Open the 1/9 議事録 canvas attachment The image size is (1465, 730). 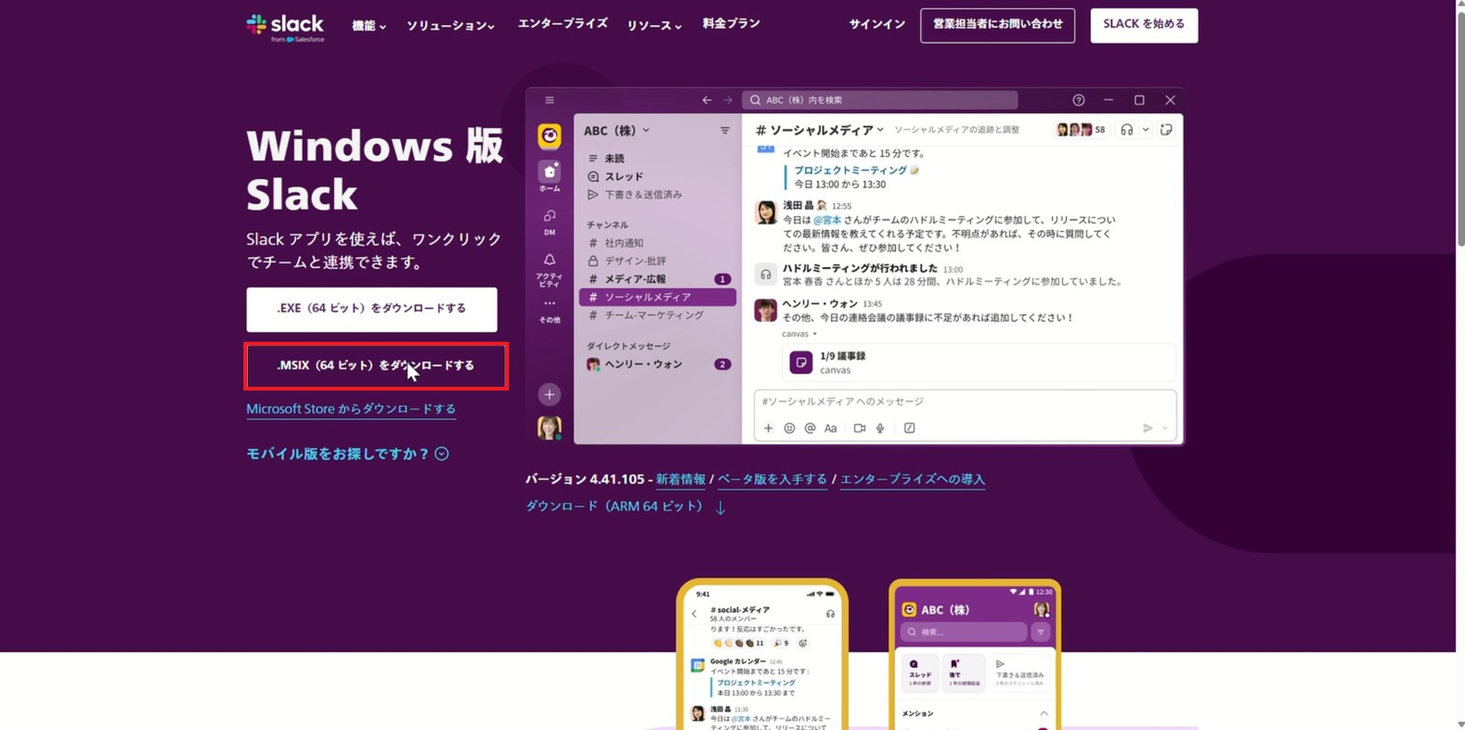pos(979,363)
